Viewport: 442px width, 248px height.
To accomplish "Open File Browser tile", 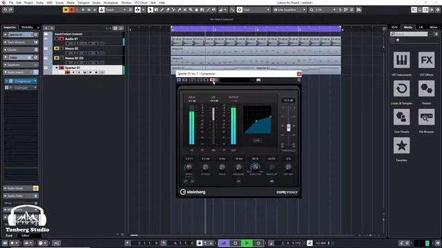I will (x=426, y=117).
